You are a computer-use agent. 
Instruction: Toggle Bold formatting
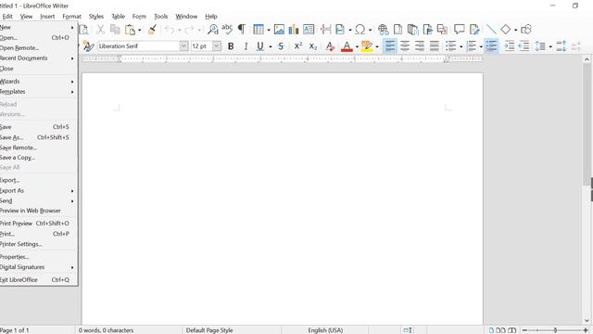(x=231, y=46)
